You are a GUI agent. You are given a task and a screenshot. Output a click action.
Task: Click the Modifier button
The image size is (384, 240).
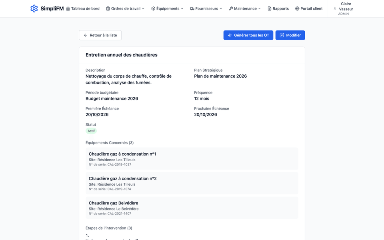tap(290, 35)
